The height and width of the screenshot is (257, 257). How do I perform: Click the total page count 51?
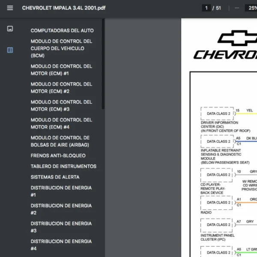tap(218, 8)
